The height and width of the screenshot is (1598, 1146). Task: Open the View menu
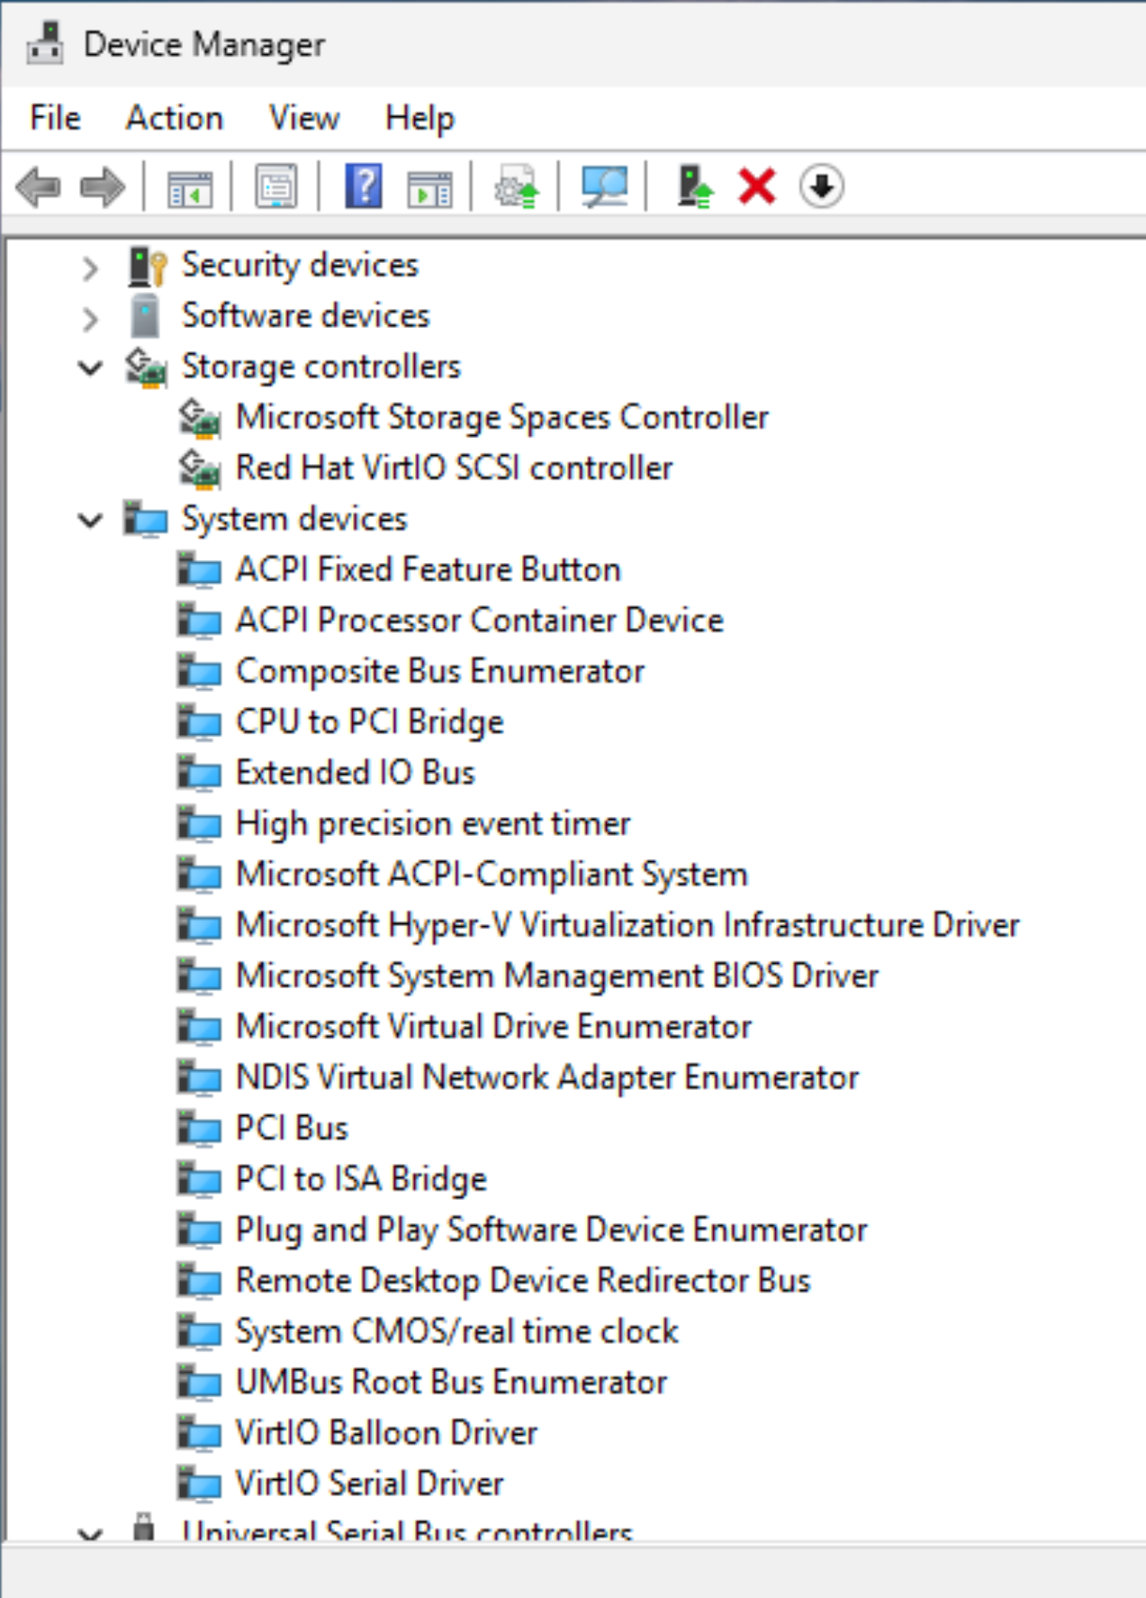(x=304, y=118)
